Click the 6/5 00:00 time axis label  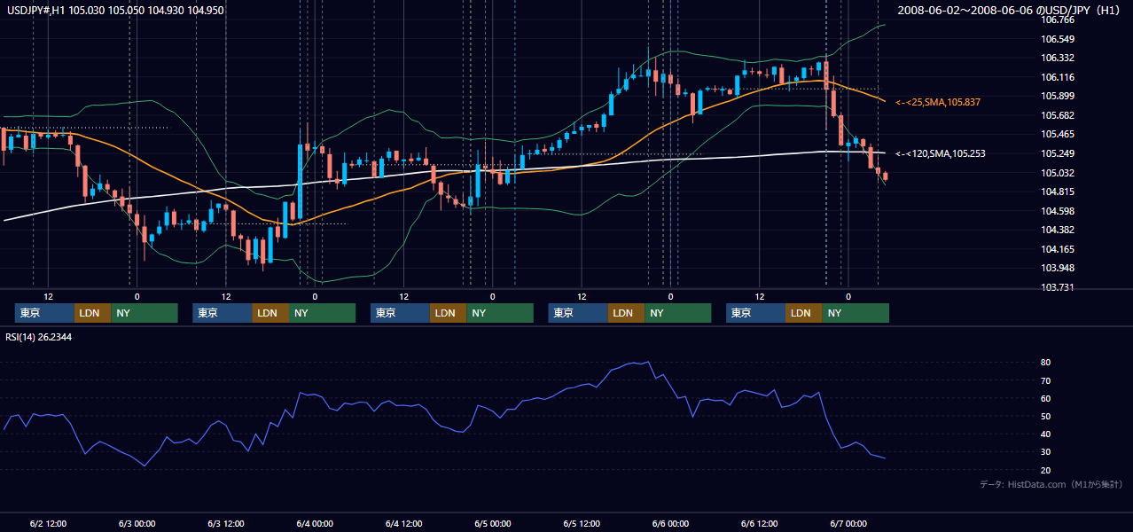click(492, 523)
